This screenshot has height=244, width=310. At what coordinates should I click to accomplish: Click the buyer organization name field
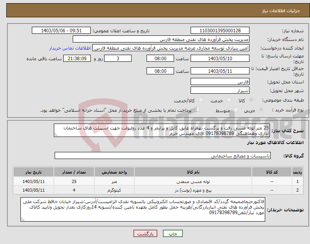pos(161,39)
